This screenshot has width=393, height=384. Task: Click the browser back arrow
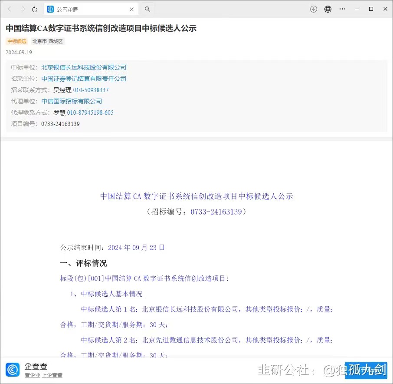point(10,9)
